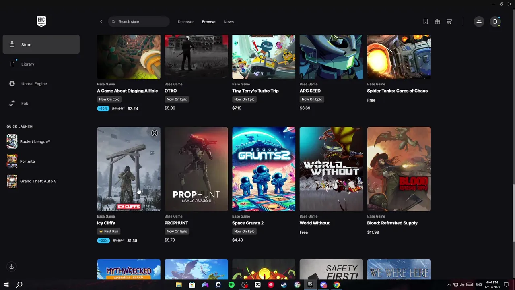Add Icy Cliffs to wishlist
Viewport: 515px width, 290px height.
pos(154,133)
